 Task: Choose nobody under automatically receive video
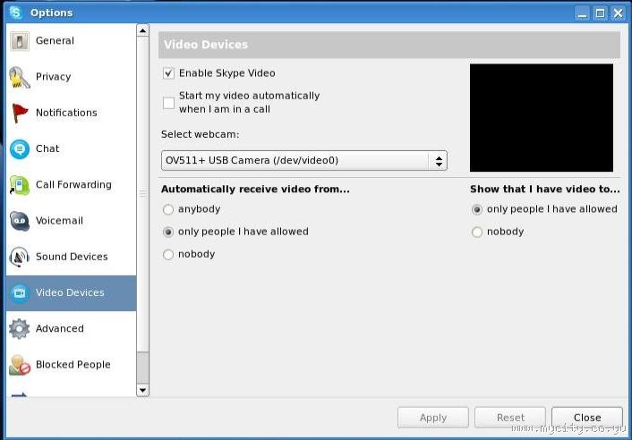click(x=168, y=255)
